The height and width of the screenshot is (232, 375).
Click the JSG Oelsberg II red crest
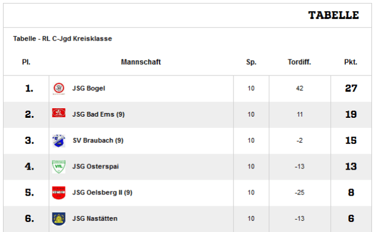pyautogui.click(x=59, y=193)
